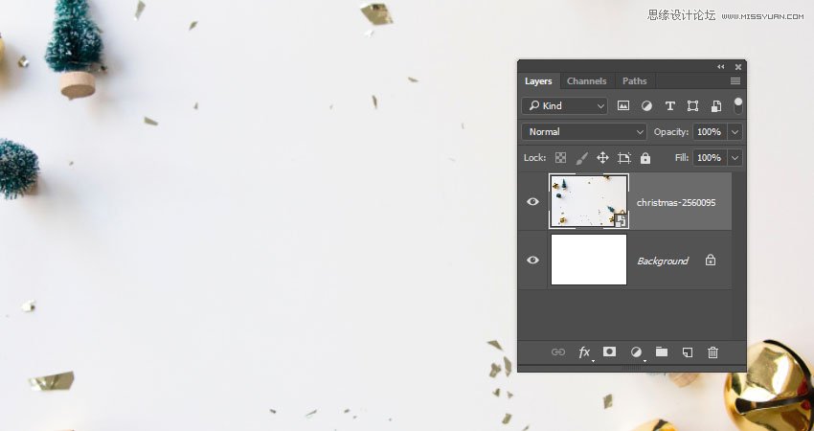Image resolution: width=814 pixels, height=431 pixels.
Task: Select the Background layer thumbnail
Action: (589, 260)
